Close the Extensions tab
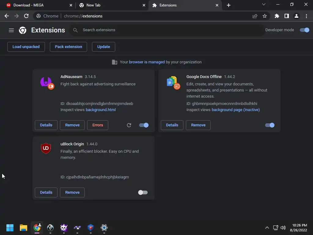The width and height of the screenshot is (313, 235). click(x=217, y=5)
